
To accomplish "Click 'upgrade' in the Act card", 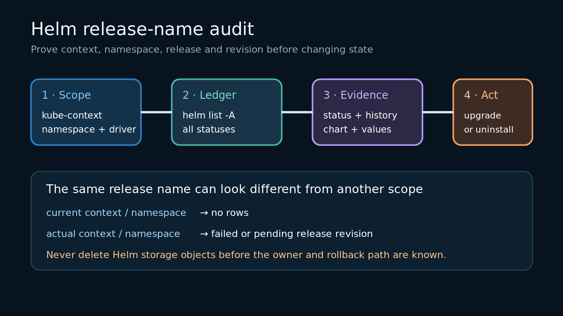I will click(x=483, y=116).
